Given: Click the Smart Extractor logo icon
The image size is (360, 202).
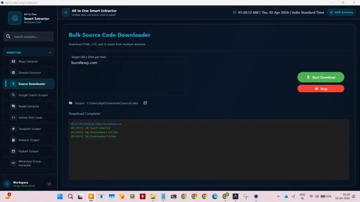Looking at the screenshot, I should click(x=15, y=18).
